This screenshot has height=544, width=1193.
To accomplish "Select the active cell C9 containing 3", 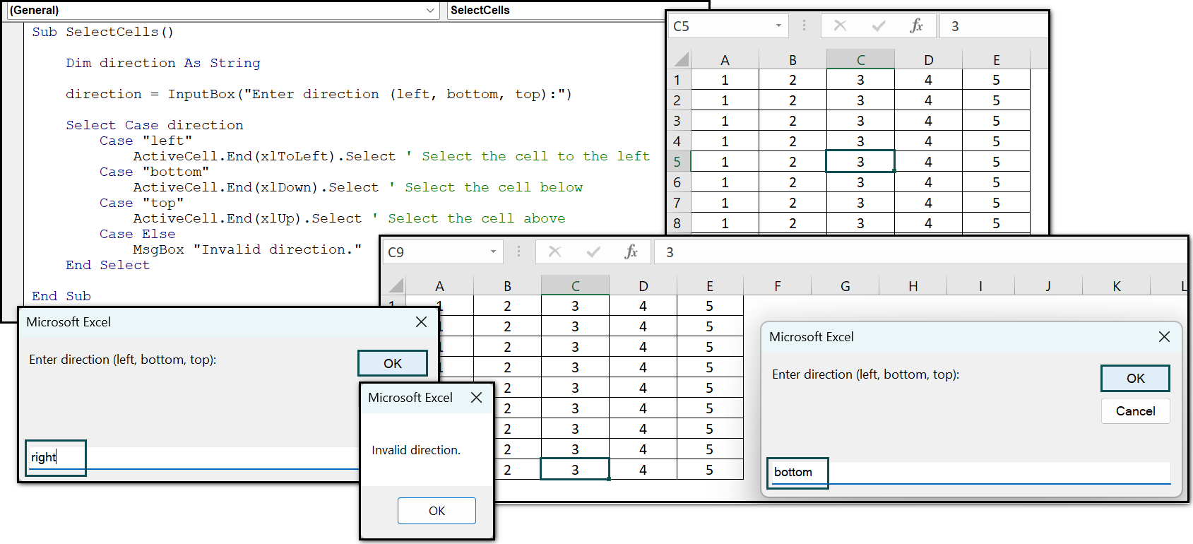I will (x=575, y=470).
